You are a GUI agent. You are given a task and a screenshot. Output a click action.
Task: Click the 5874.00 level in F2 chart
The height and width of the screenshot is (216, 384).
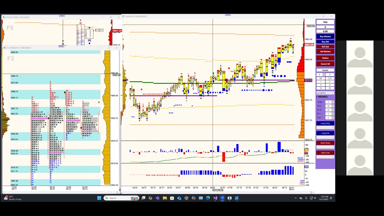14,82
